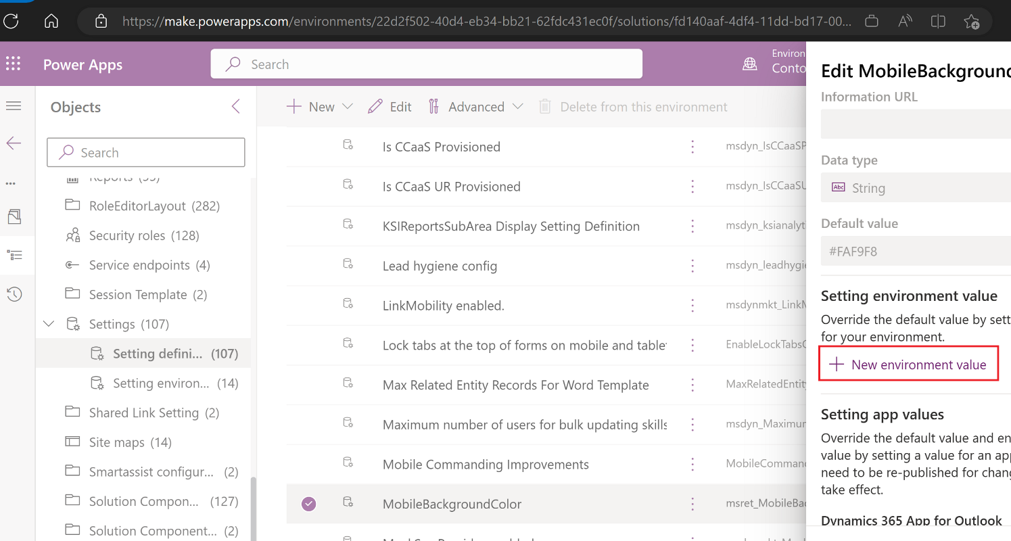More options for Lock tabs row

point(692,346)
